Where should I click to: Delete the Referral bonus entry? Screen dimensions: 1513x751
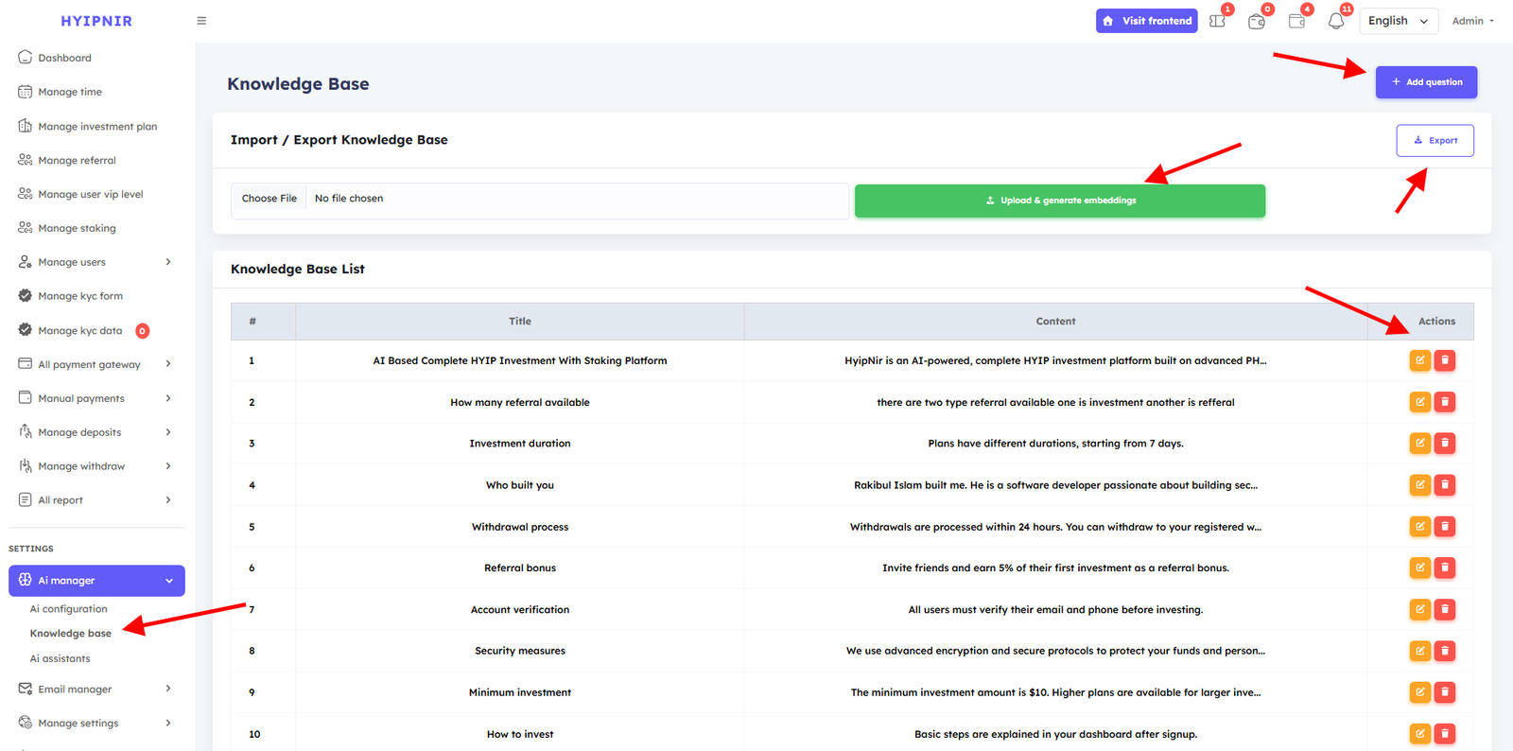[1445, 568]
